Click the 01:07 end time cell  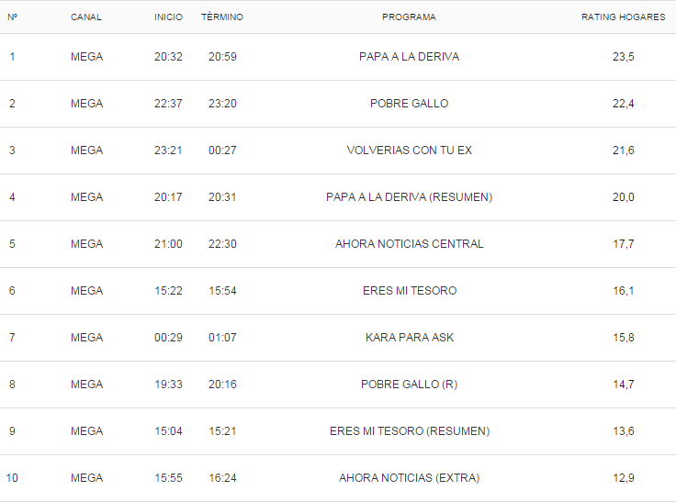coord(222,338)
